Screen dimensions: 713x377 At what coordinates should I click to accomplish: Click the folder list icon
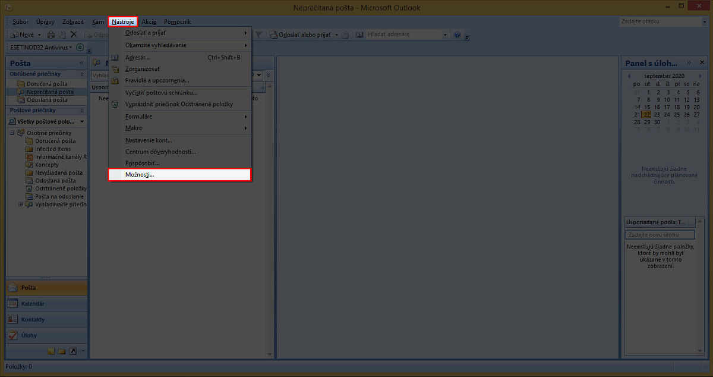coord(62,351)
